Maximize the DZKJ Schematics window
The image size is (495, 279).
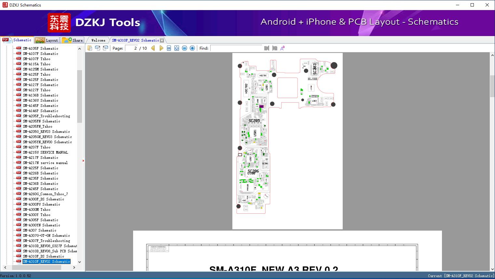coord(472,5)
